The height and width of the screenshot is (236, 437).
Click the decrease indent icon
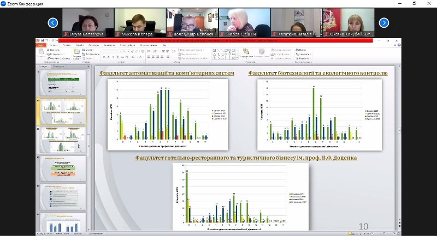163,51
